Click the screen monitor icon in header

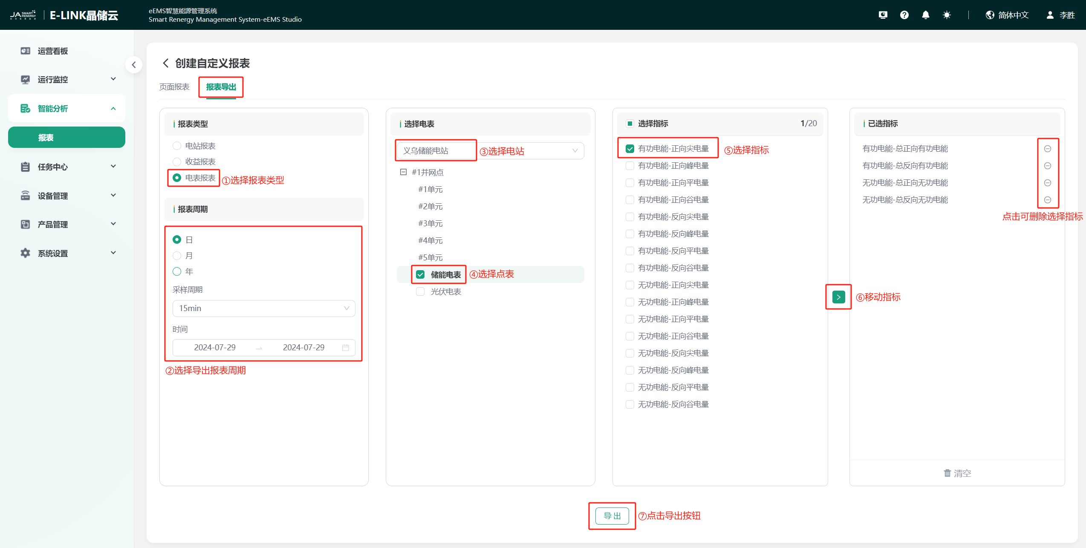(883, 15)
